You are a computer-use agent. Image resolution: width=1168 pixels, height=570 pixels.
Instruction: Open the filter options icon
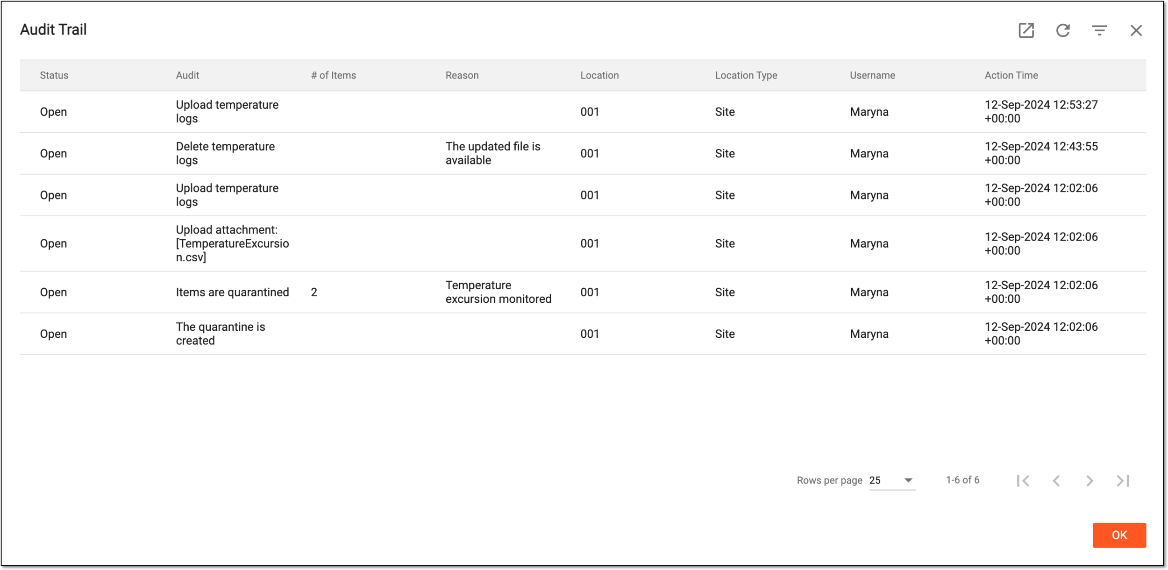[1099, 30]
